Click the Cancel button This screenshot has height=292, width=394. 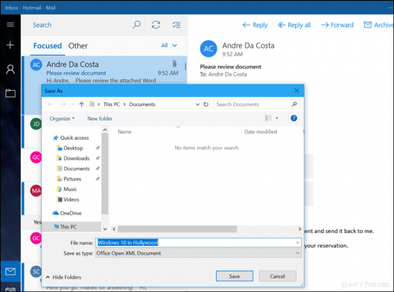[x=278, y=276]
